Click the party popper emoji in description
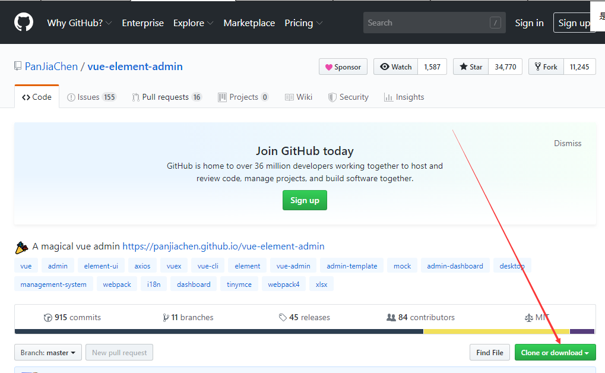605x373 pixels. click(x=21, y=247)
